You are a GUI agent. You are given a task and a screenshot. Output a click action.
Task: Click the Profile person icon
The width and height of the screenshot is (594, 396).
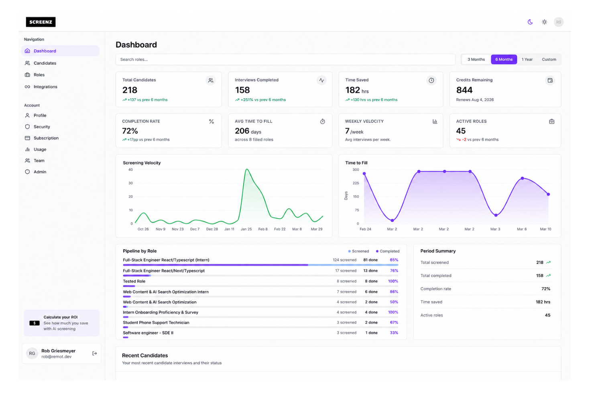click(x=27, y=116)
